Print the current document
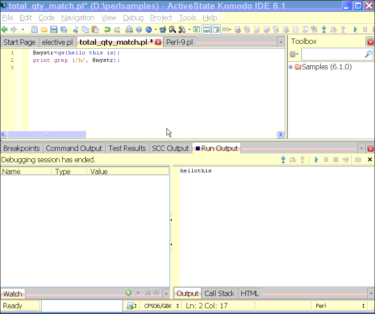The image size is (375, 314). [129, 29]
